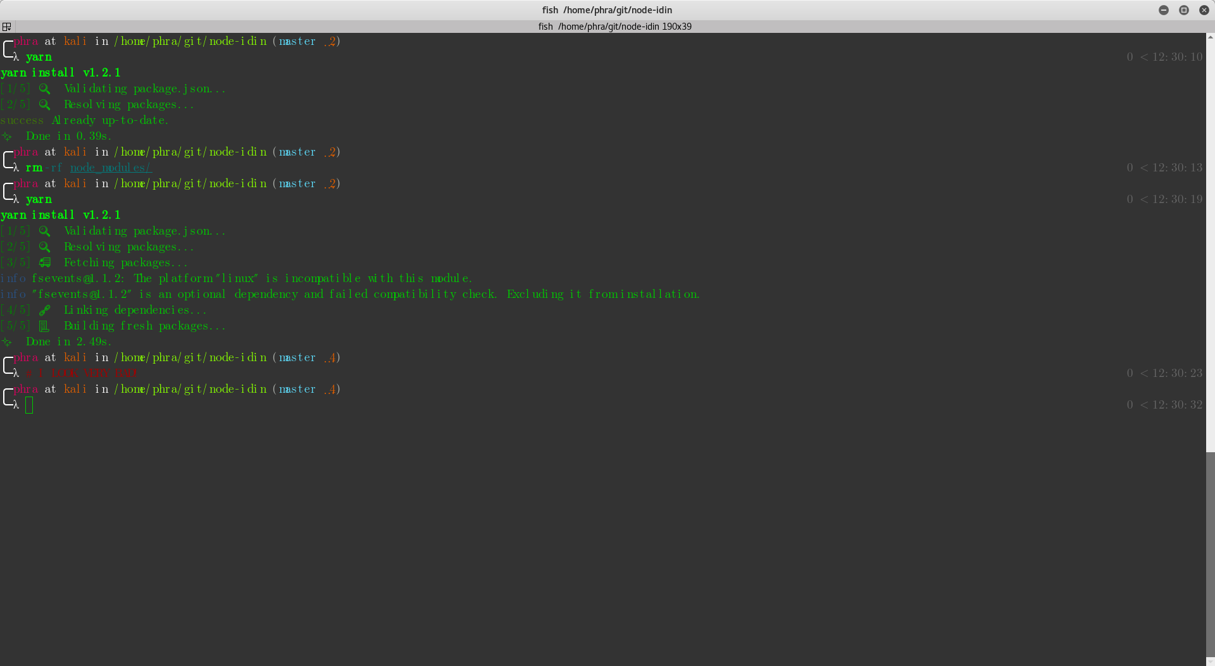Screen dimensions: 1215x666
Task: Click the step marker '[5/5]'
Action: (15, 326)
